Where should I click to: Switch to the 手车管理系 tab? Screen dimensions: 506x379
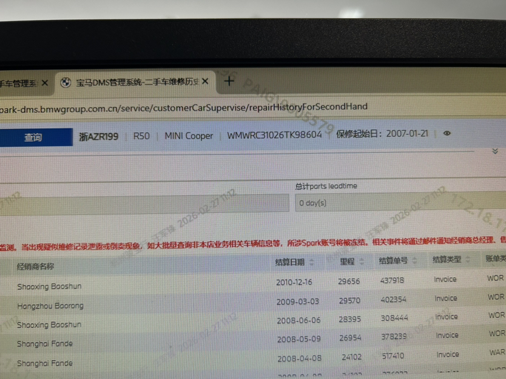click(x=18, y=84)
